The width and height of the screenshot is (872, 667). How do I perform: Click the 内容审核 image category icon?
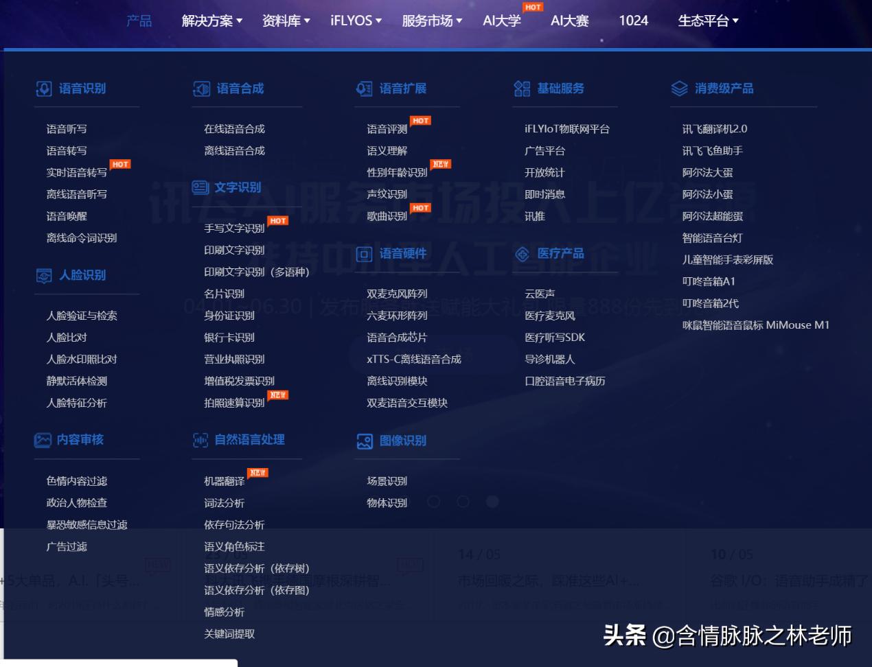[43, 441]
